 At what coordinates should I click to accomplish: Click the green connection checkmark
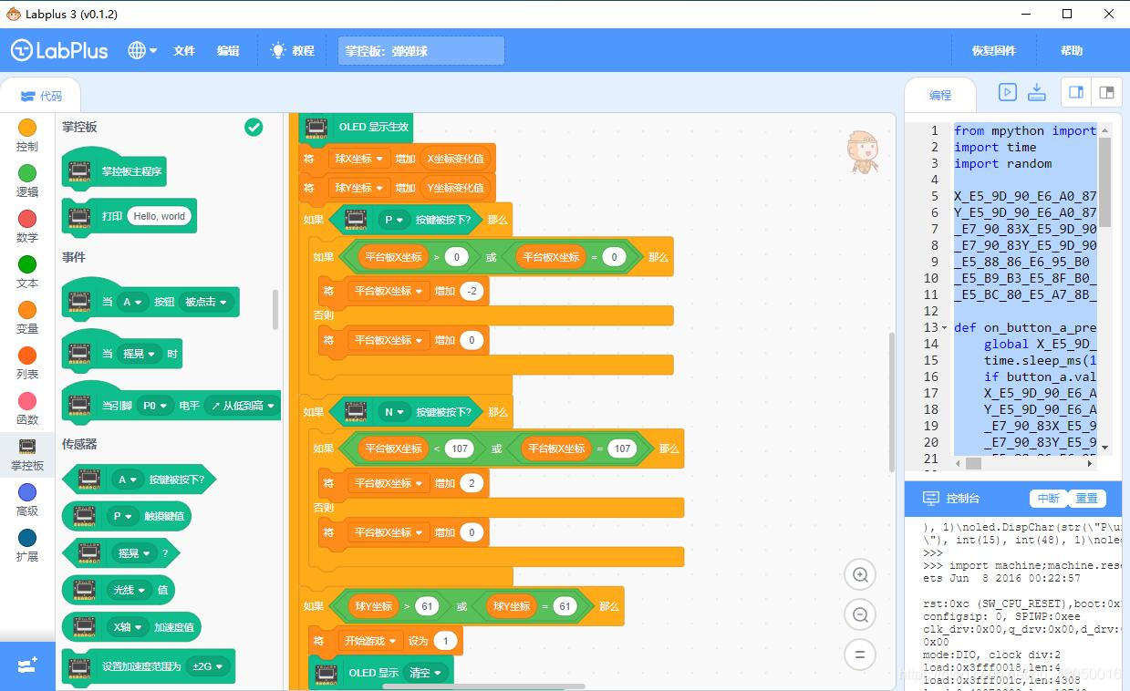click(x=254, y=128)
